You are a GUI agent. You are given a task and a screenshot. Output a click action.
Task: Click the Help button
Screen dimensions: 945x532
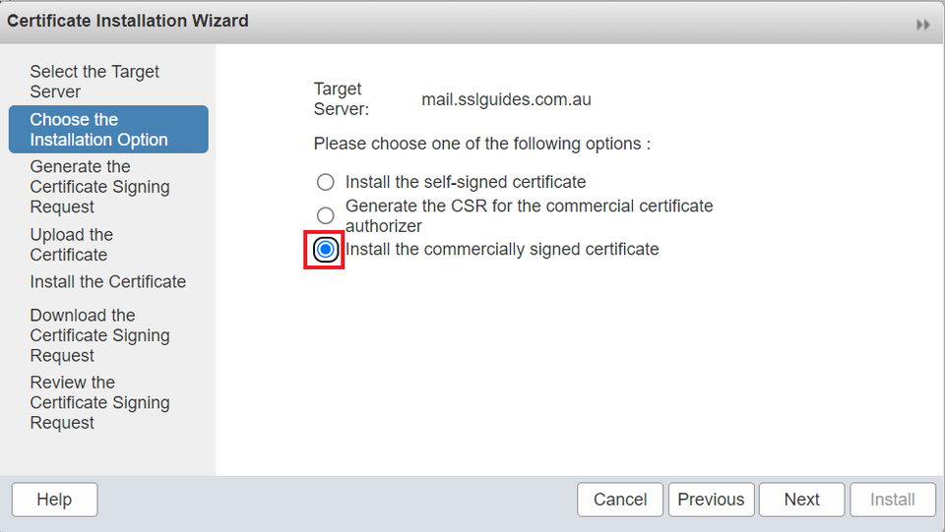click(x=54, y=500)
